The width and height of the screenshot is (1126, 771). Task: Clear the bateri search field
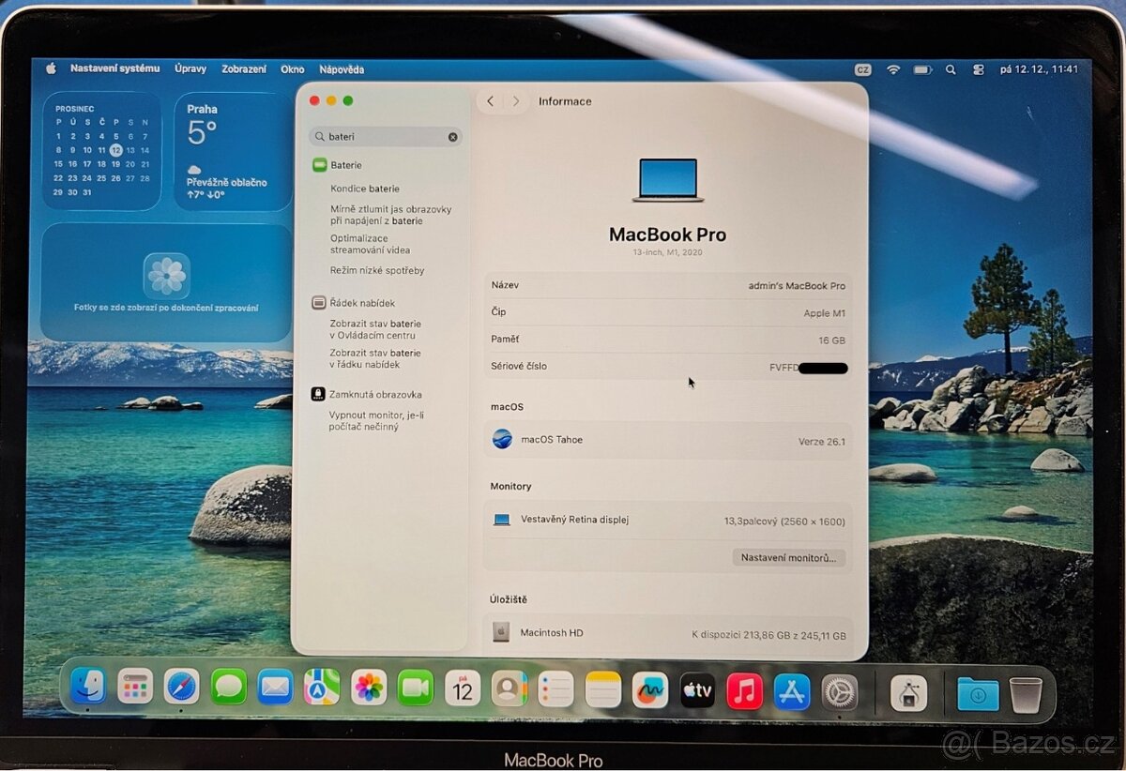click(x=452, y=137)
